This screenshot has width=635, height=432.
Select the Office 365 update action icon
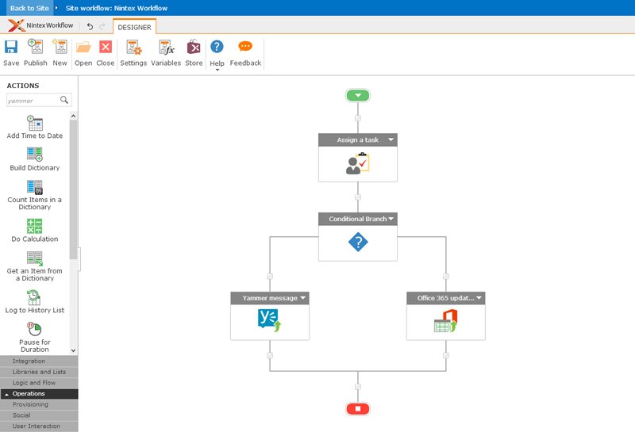(x=446, y=321)
